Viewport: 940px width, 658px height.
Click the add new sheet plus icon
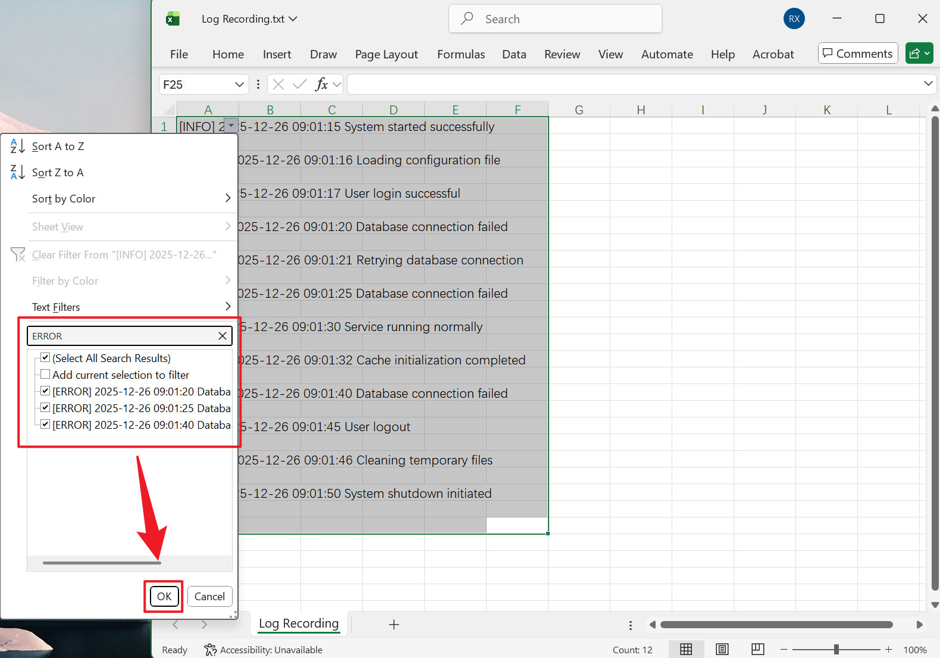point(393,624)
